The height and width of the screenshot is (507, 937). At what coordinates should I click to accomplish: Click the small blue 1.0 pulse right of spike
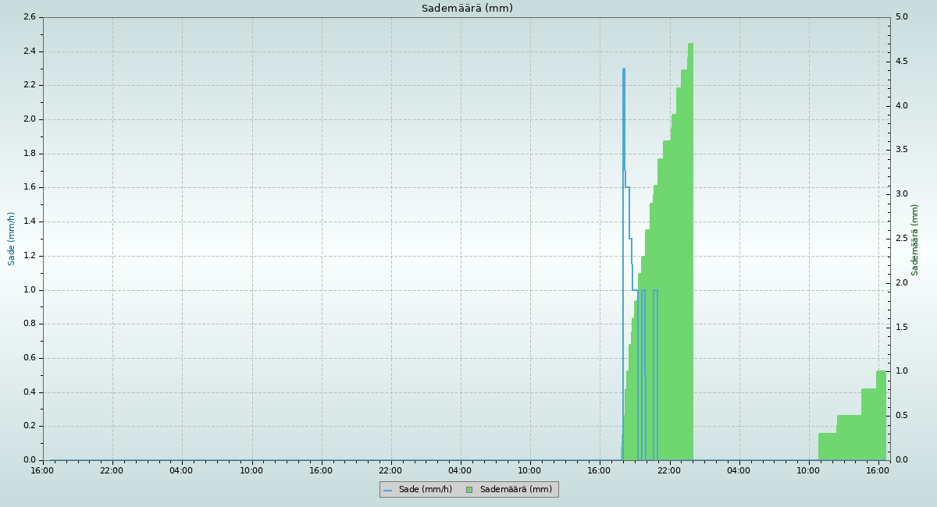655,291
